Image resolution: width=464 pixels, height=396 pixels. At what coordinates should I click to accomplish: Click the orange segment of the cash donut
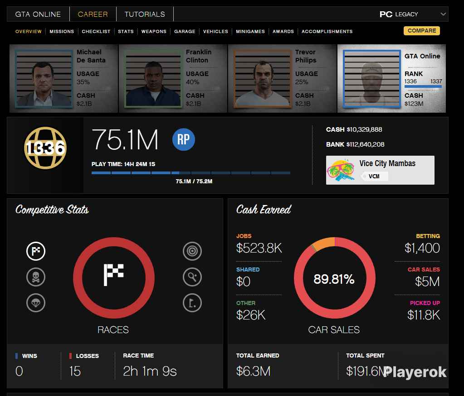(x=324, y=243)
